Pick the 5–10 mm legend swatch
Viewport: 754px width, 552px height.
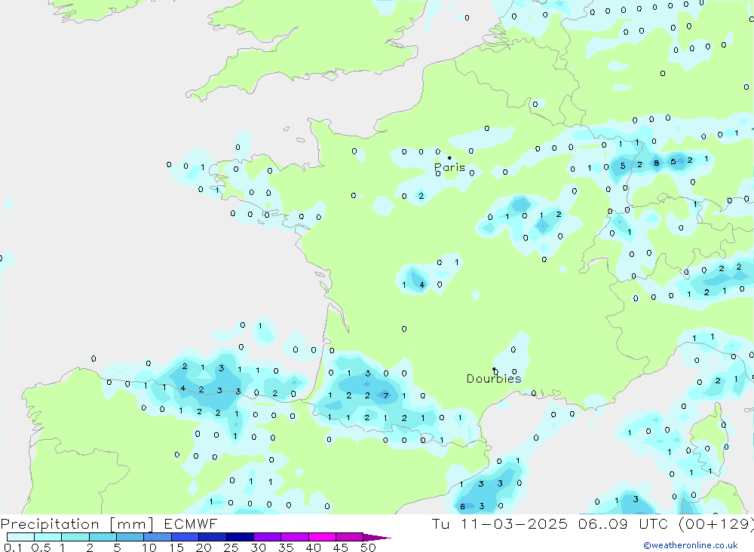130,537
